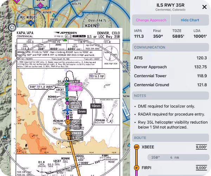This screenshot has height=176, width=211.
Task: Tap the waypoint triangle near ARKS
Action: [5, 137]
